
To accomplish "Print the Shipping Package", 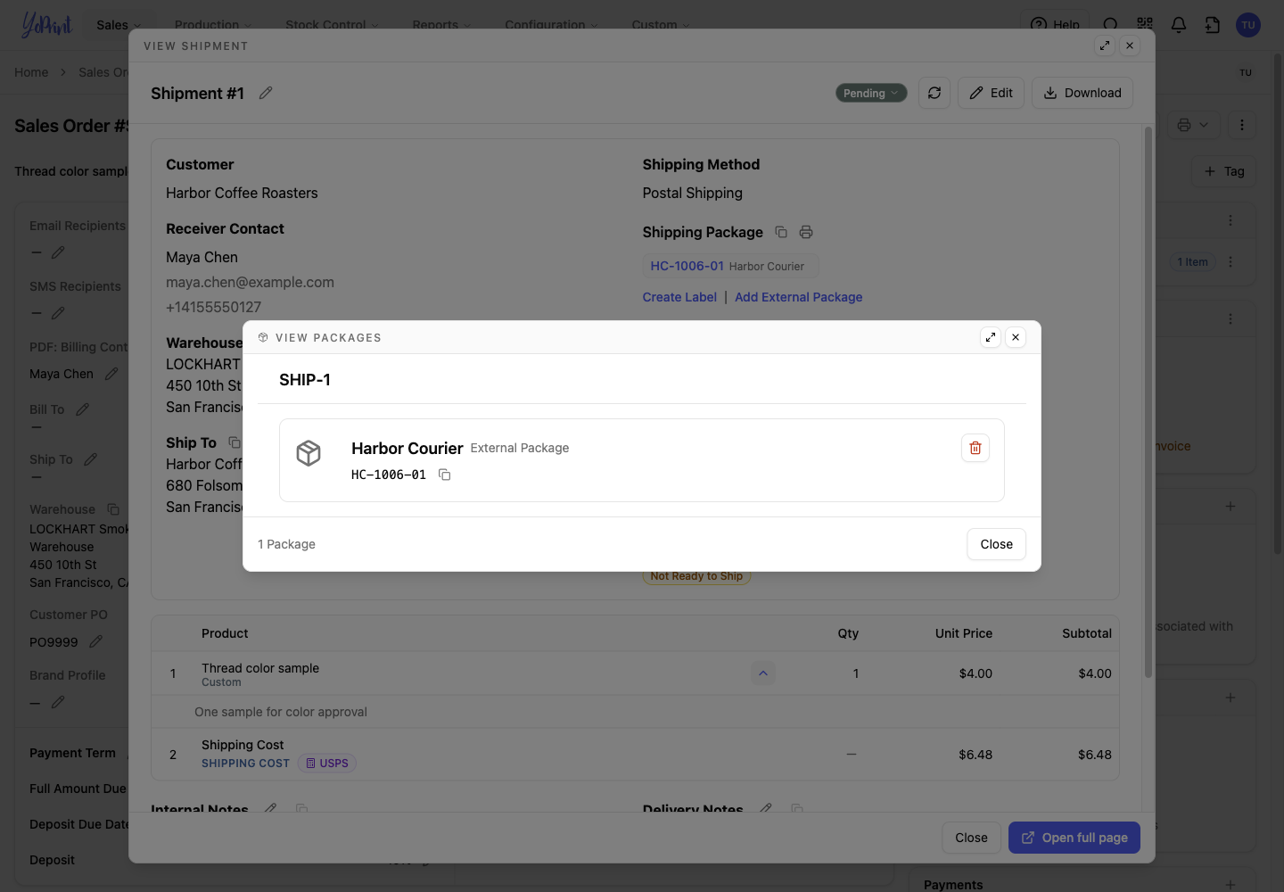I will (806, 232).
